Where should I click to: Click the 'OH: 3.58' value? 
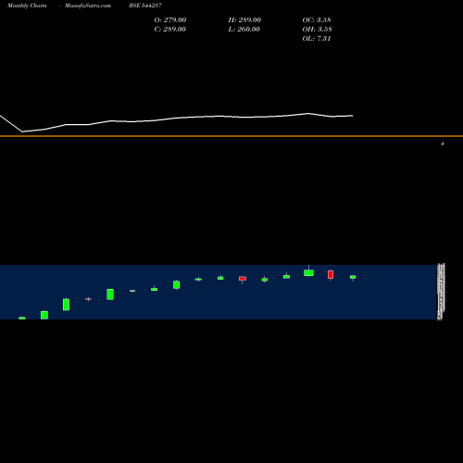[x=317, y=30]
